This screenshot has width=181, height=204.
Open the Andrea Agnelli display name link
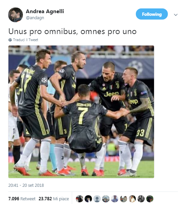pos(45,11)
